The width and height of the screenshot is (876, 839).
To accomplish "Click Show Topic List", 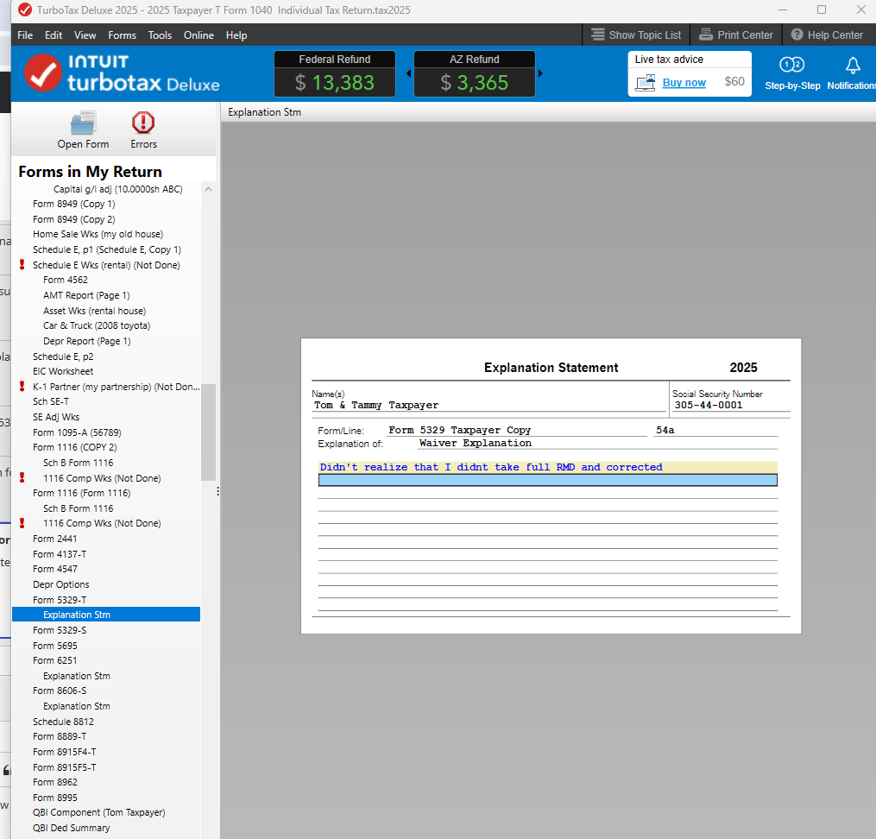I will pyautogui.click(x=635, y=35).
